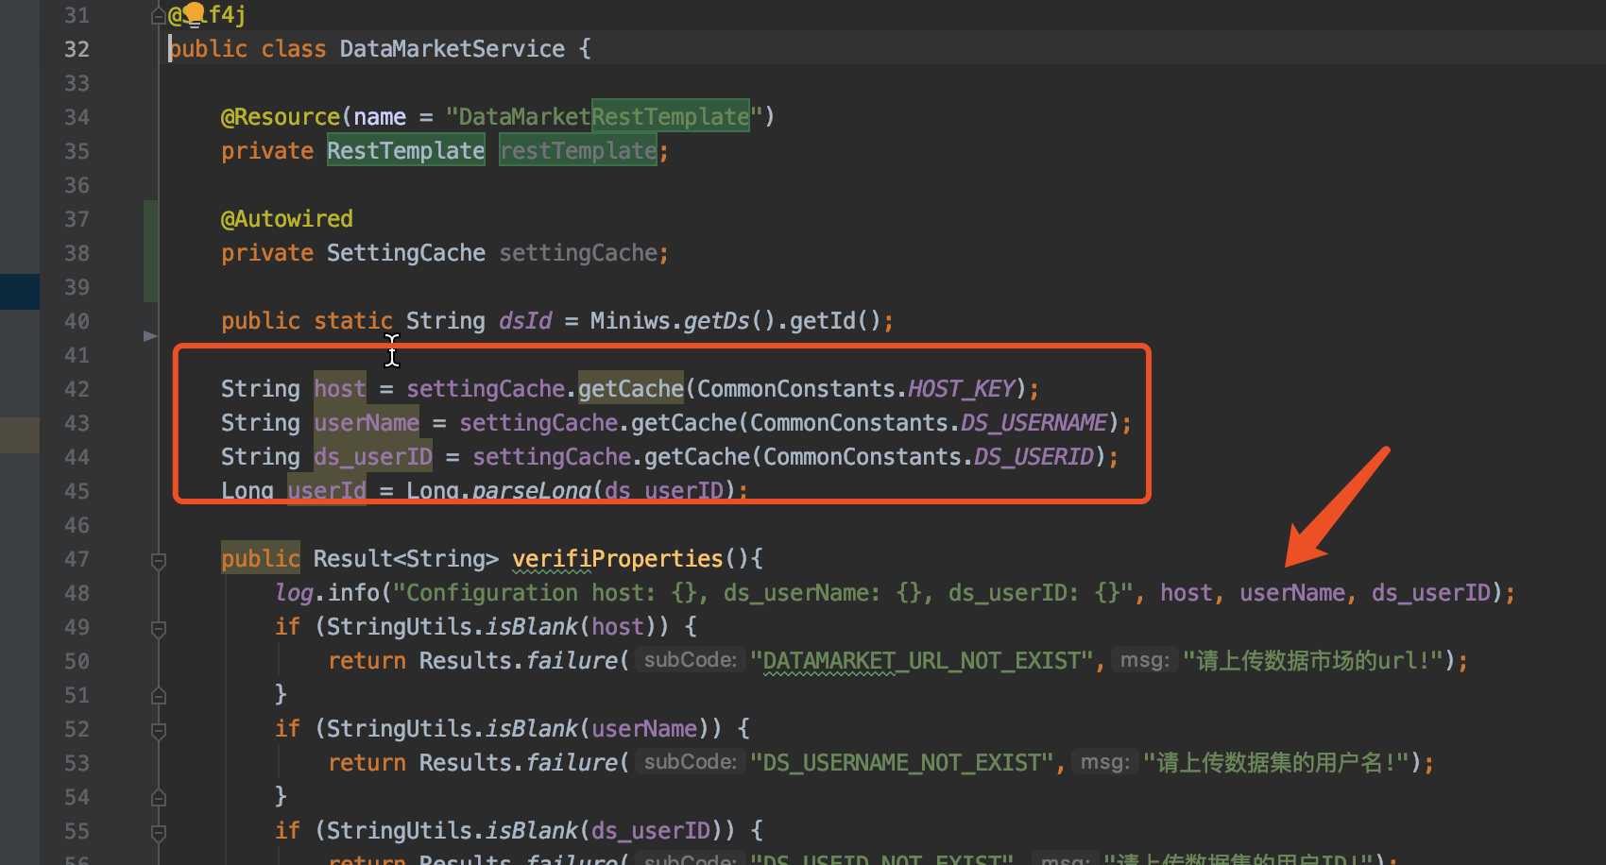Click the @Resource annotation on line 34

281,117
